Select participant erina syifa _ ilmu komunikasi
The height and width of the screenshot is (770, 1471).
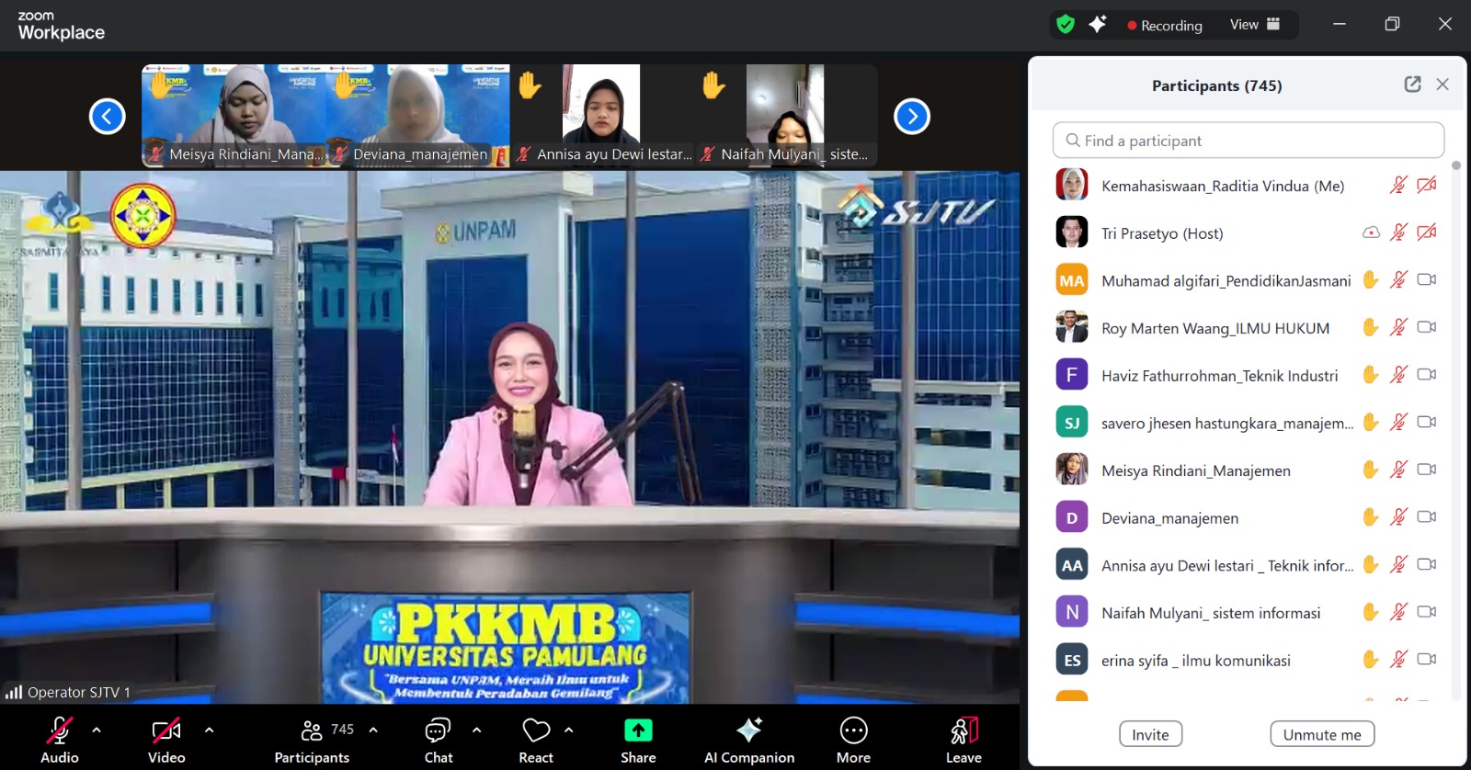(1247, 660)
